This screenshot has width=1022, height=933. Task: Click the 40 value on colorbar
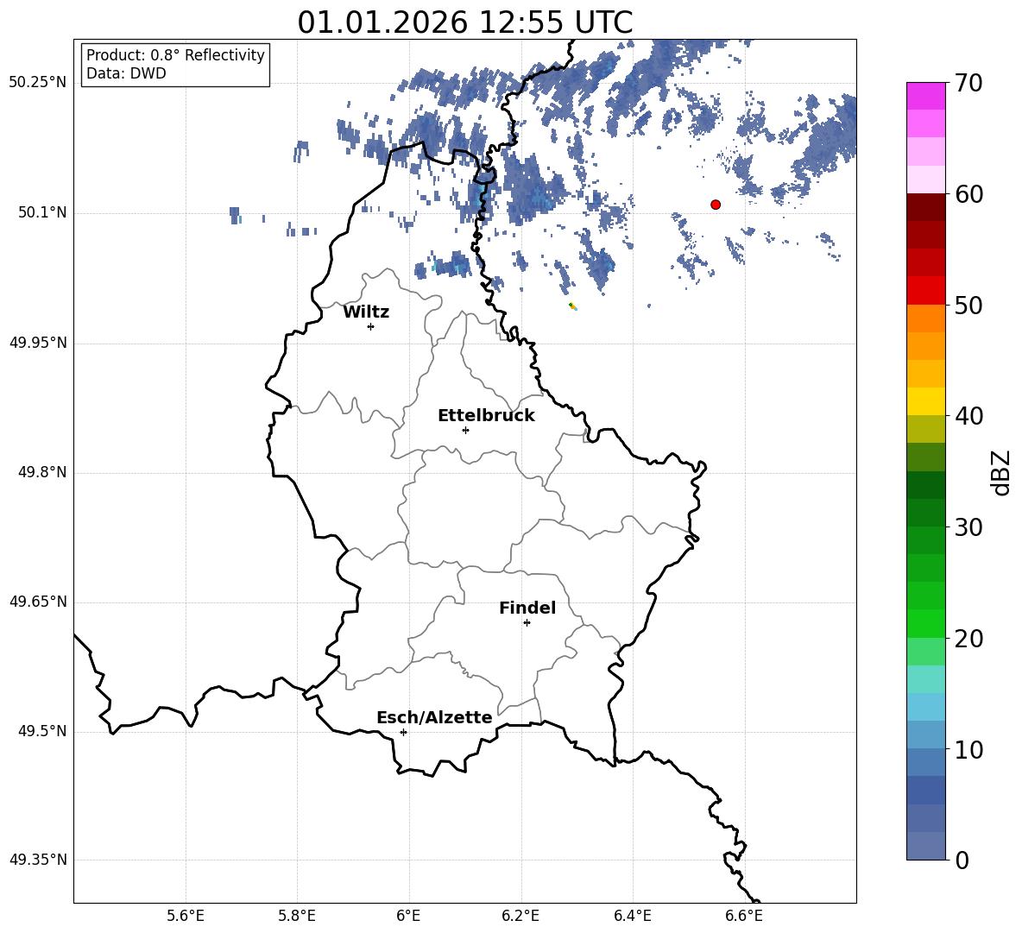point(968,416)
